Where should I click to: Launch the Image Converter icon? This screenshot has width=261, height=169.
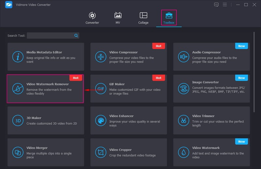[183, 89]
